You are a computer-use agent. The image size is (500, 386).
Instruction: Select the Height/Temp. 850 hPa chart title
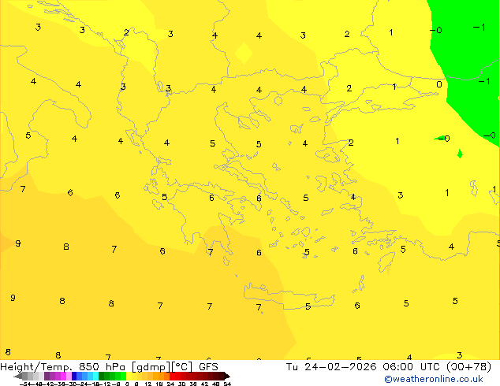coord(62,367)
